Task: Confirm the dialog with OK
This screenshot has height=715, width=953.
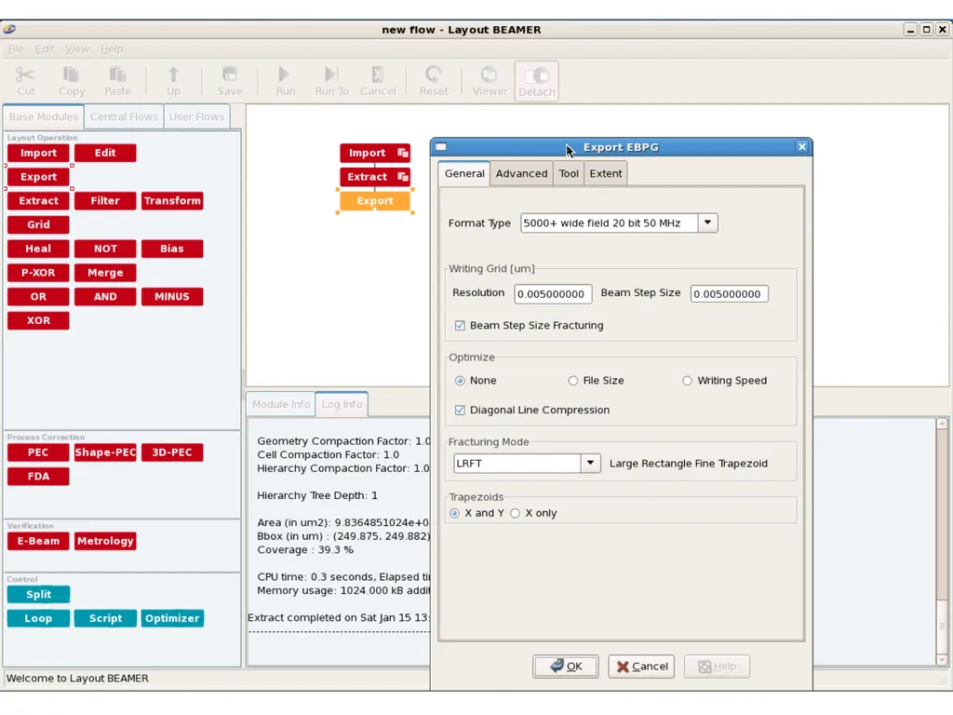Action: tap(565, 667)
